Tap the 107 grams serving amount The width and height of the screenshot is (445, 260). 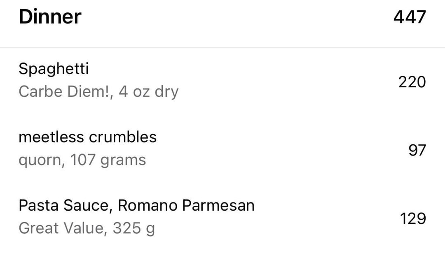(x=108, y=160)
